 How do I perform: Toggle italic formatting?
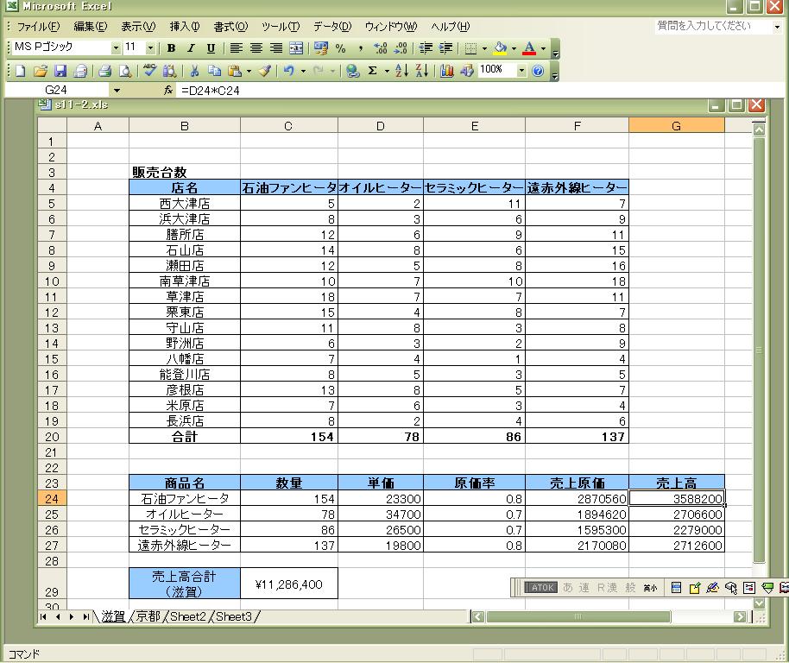pos(191,48)
